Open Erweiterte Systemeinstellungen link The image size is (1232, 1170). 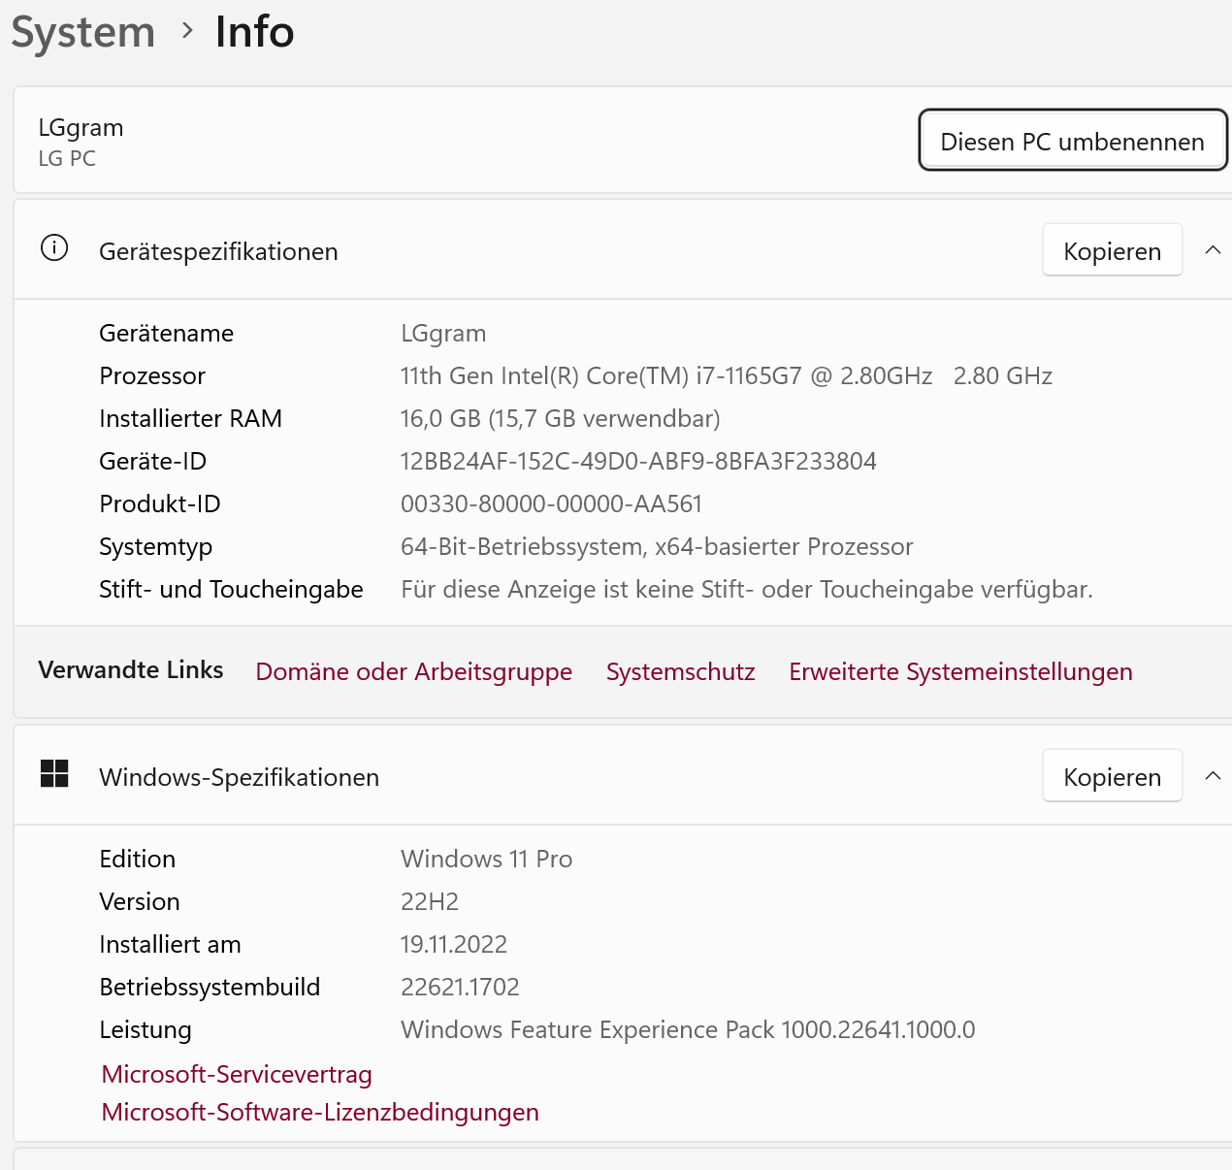960,671
